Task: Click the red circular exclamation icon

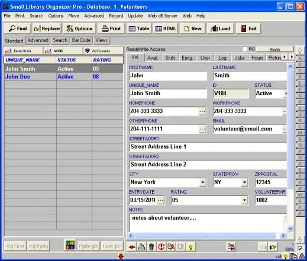Action: tap(161, 247)
